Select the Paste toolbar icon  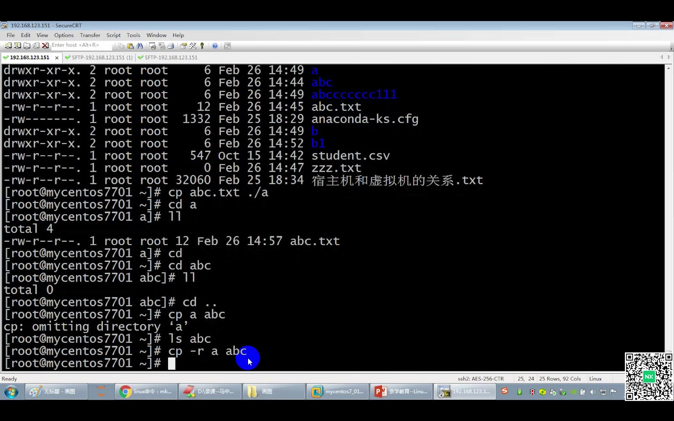131,45
